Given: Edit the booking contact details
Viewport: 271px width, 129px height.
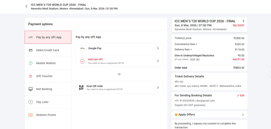Looking at the screenshot, I should point(241,95).
